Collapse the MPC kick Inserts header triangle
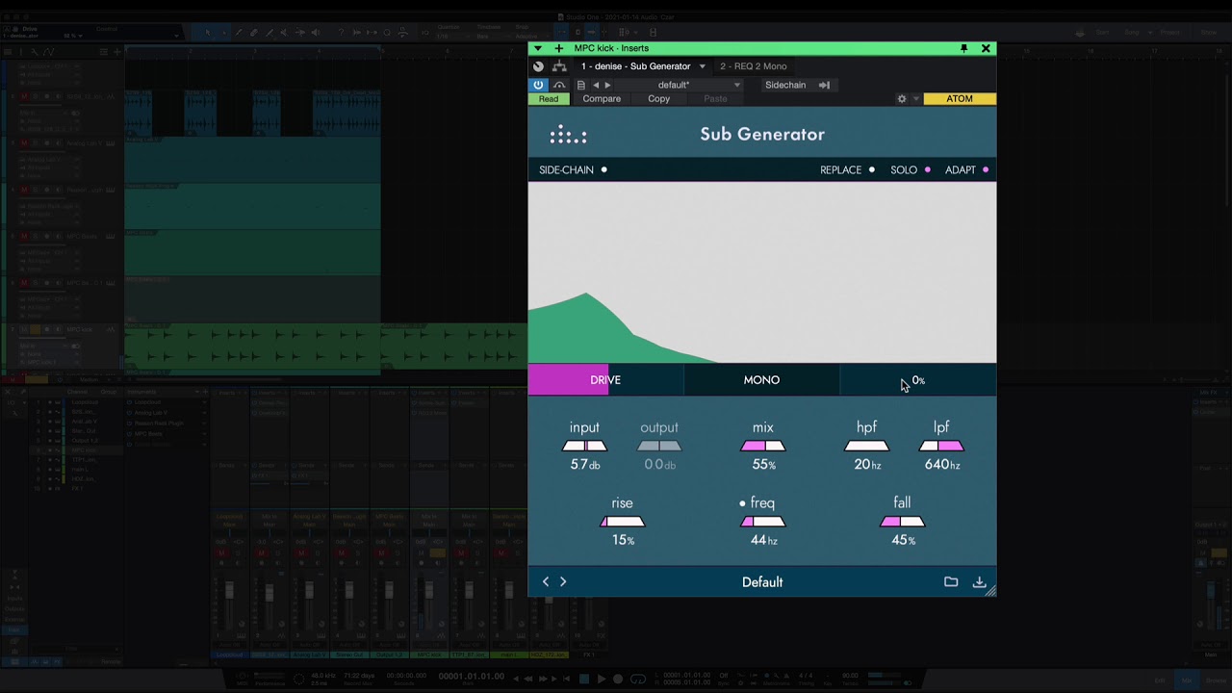This screenshot has width=1232, height=693. click(x=538, y=48)
